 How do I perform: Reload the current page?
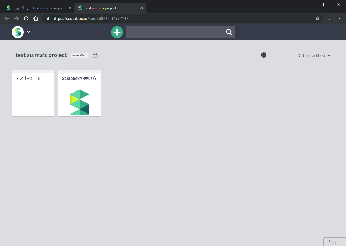[26, 18]
